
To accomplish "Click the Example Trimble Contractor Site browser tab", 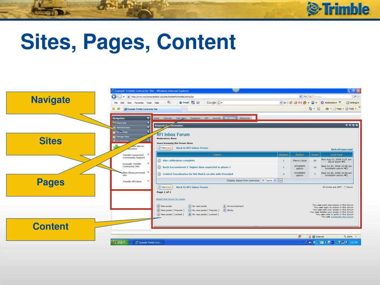I will tap(152, 109).
